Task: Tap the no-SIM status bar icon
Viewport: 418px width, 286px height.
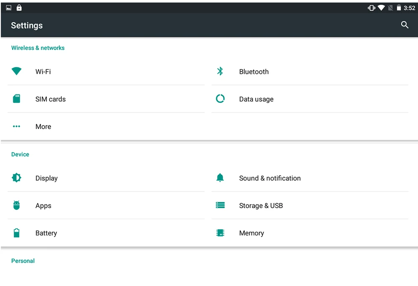Action: pos(390,8)
